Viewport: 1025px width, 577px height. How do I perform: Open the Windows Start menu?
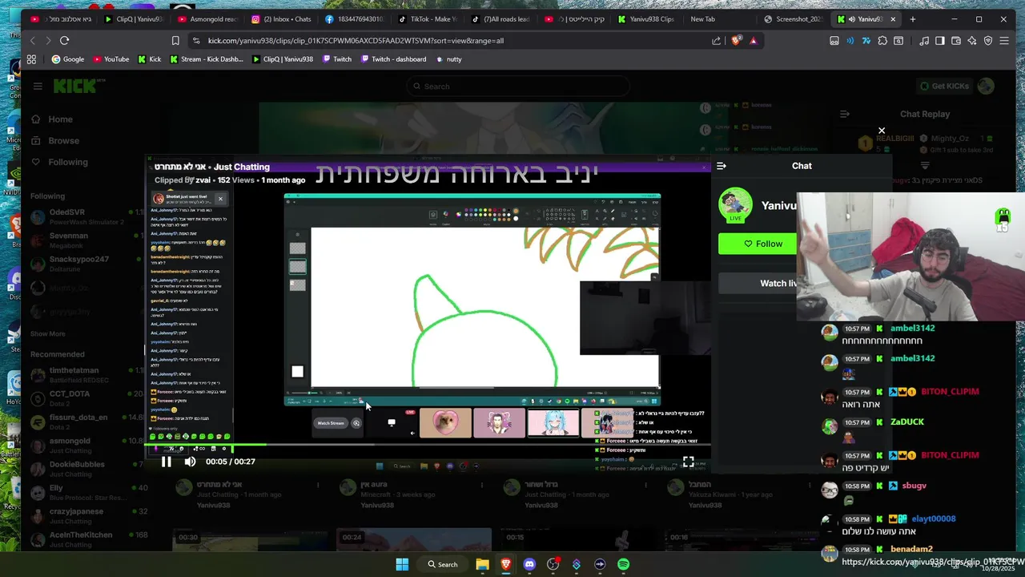pyautogui.click(x=402, y=564)
